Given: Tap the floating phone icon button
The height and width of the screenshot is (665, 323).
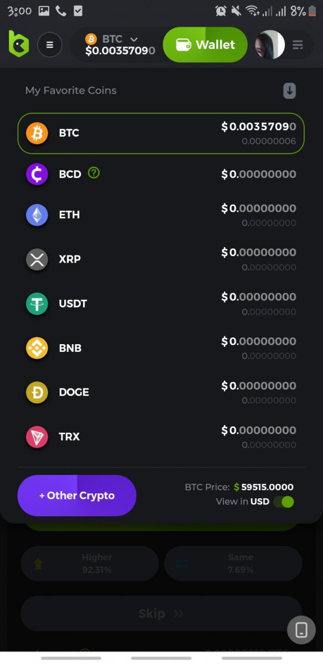Looking at the screenshot, I should [x=301, y=630].
